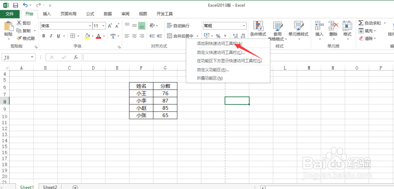Image resolution: width=394 pixels, height=189 pixels.
Task: Toggle Italic formatting
Action: [x=51, y=36]
